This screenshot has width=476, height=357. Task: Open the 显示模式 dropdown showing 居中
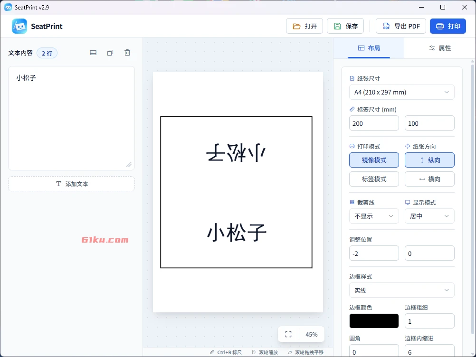[x=429, y=216]
